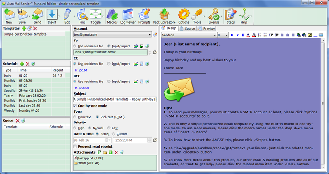Toggle One-by-one mode checkbox

(x=75, y=106)
